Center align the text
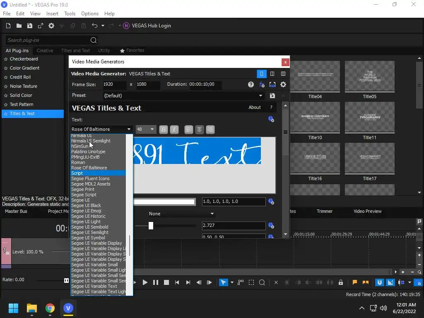The image size is (424, 318). point(199,130)
